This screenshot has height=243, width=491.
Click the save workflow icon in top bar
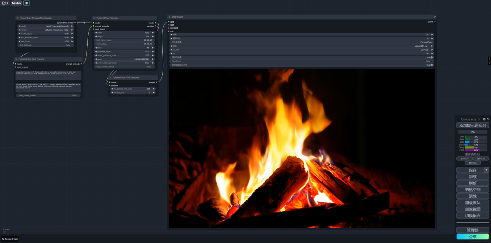[26, 3]
